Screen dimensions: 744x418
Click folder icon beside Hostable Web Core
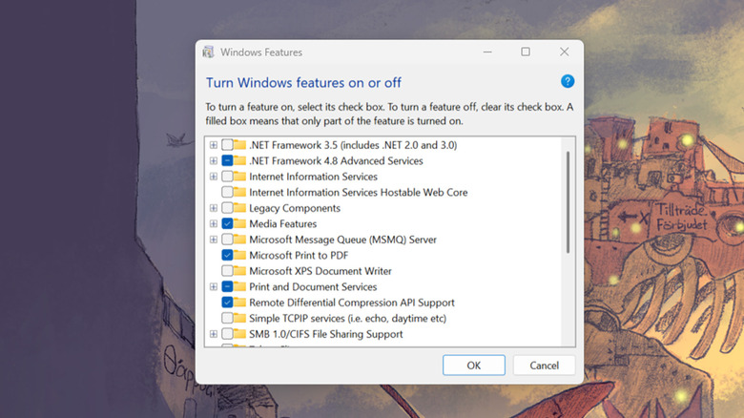[x=239, y=192]
